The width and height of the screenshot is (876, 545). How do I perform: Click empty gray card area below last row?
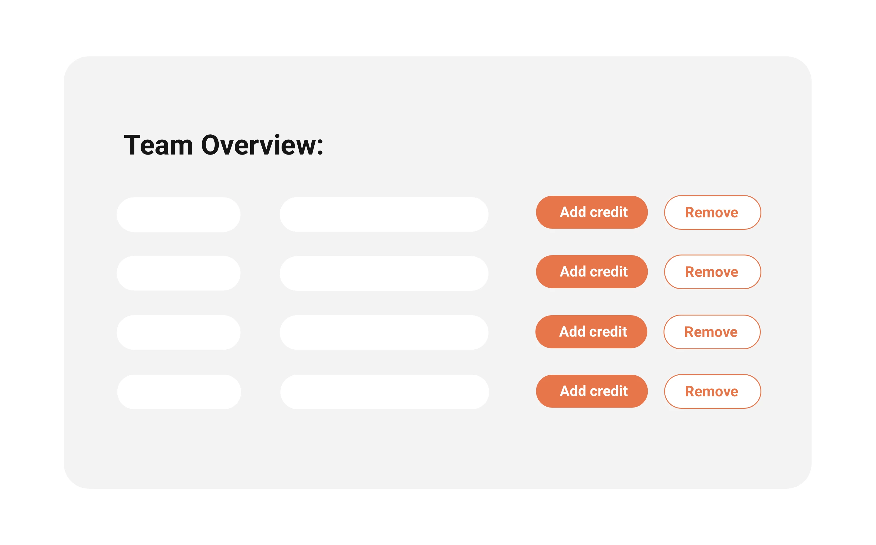433,451
